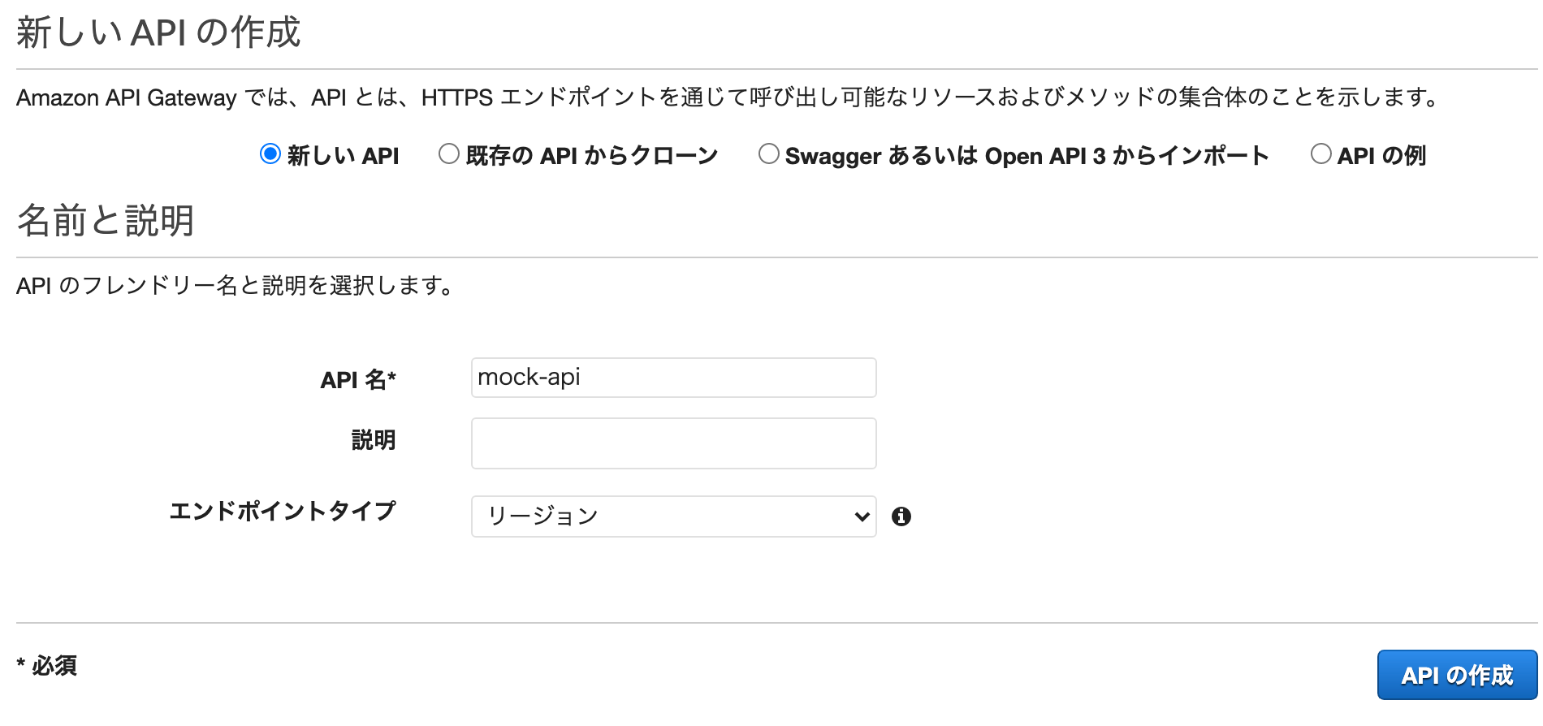Click the API の作成 button
Viewport: 1543px width, 726px height.
(1457, 675)
